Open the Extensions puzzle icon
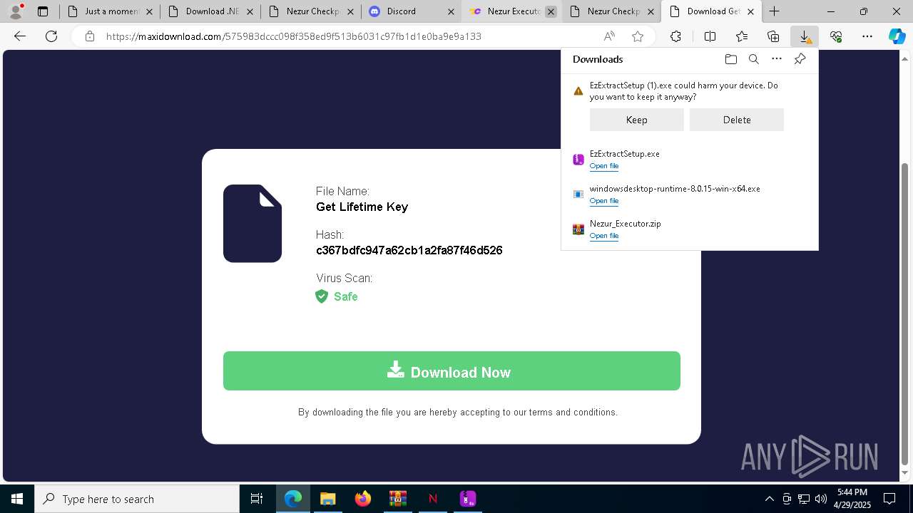 pos(675,36)
